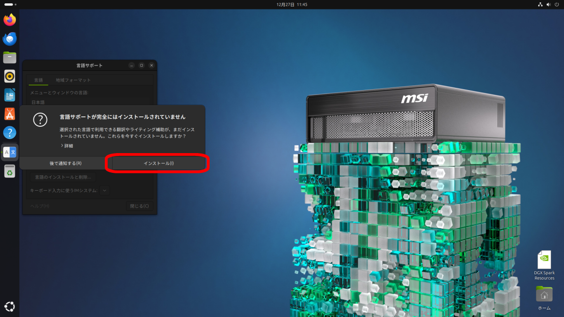The height and width of the screenshot is (317, 564).
Task: Click the volume speaker icon in top bar
Action: click(x=548, y=4)
